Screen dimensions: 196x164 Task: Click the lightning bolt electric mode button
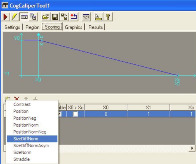tap(14, 17)
